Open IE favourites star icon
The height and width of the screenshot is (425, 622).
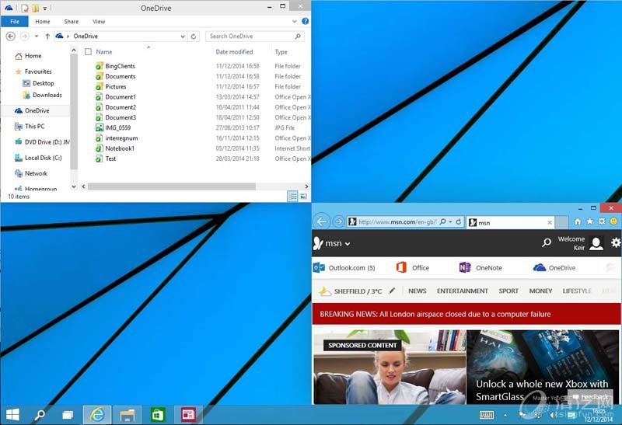589,221
